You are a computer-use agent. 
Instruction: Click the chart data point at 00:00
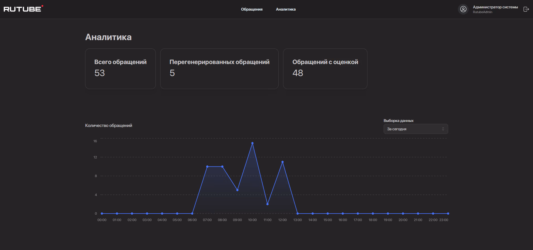pyautogui.click(x=102, y=214)
